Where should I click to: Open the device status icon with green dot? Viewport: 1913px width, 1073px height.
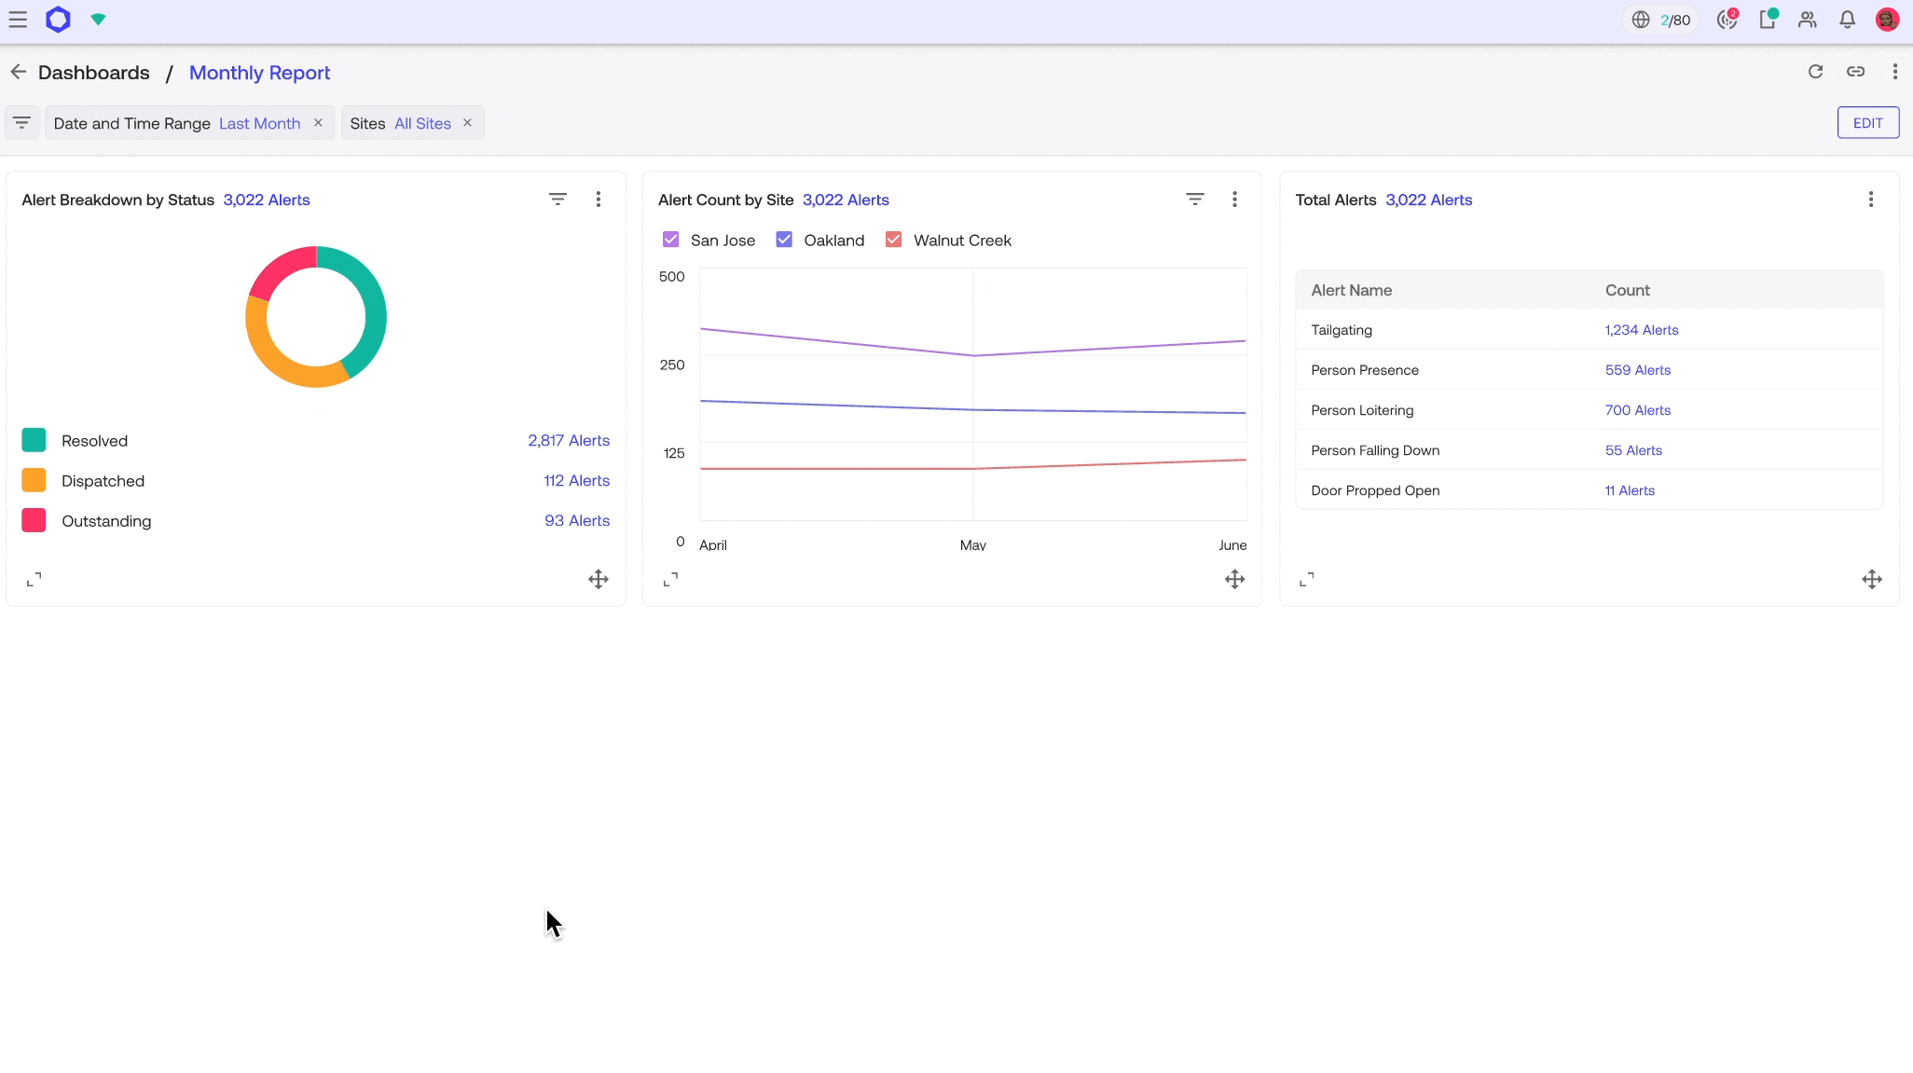(1768, 19)
